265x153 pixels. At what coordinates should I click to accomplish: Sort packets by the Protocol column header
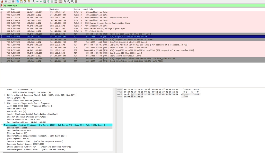(x=77, y=9)
